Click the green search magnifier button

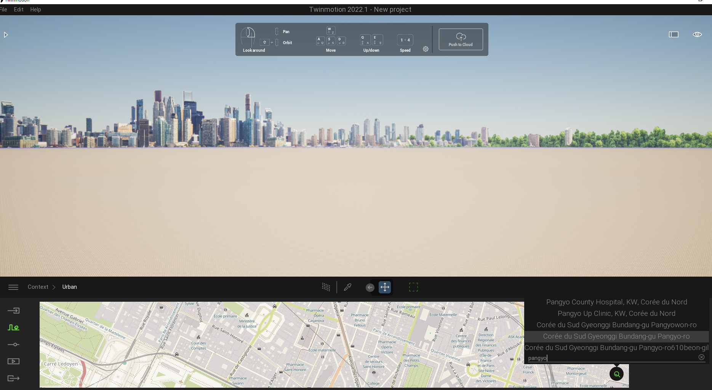616,374
